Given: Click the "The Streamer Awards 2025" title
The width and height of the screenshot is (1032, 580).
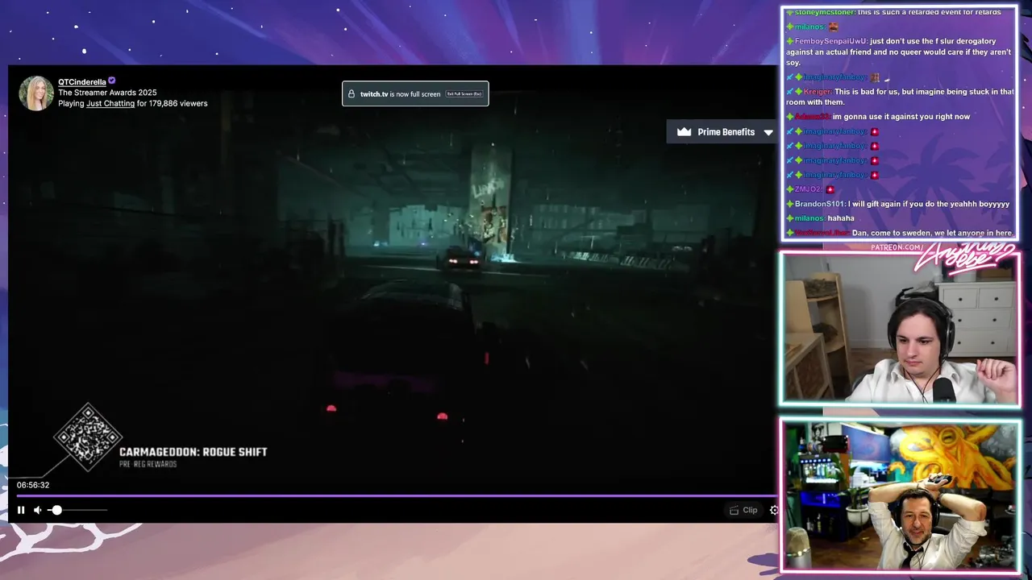Looking at the screenshot, I should point(107,93).
